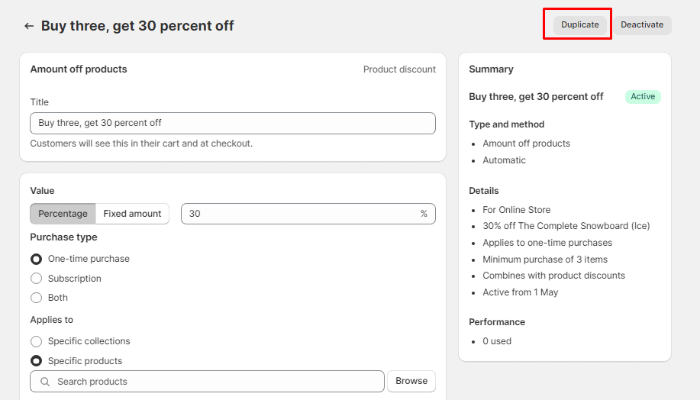Click the Product discount label
Viewport: 700px width, 400px height.
pyautogui.click(x=399, y=69)
